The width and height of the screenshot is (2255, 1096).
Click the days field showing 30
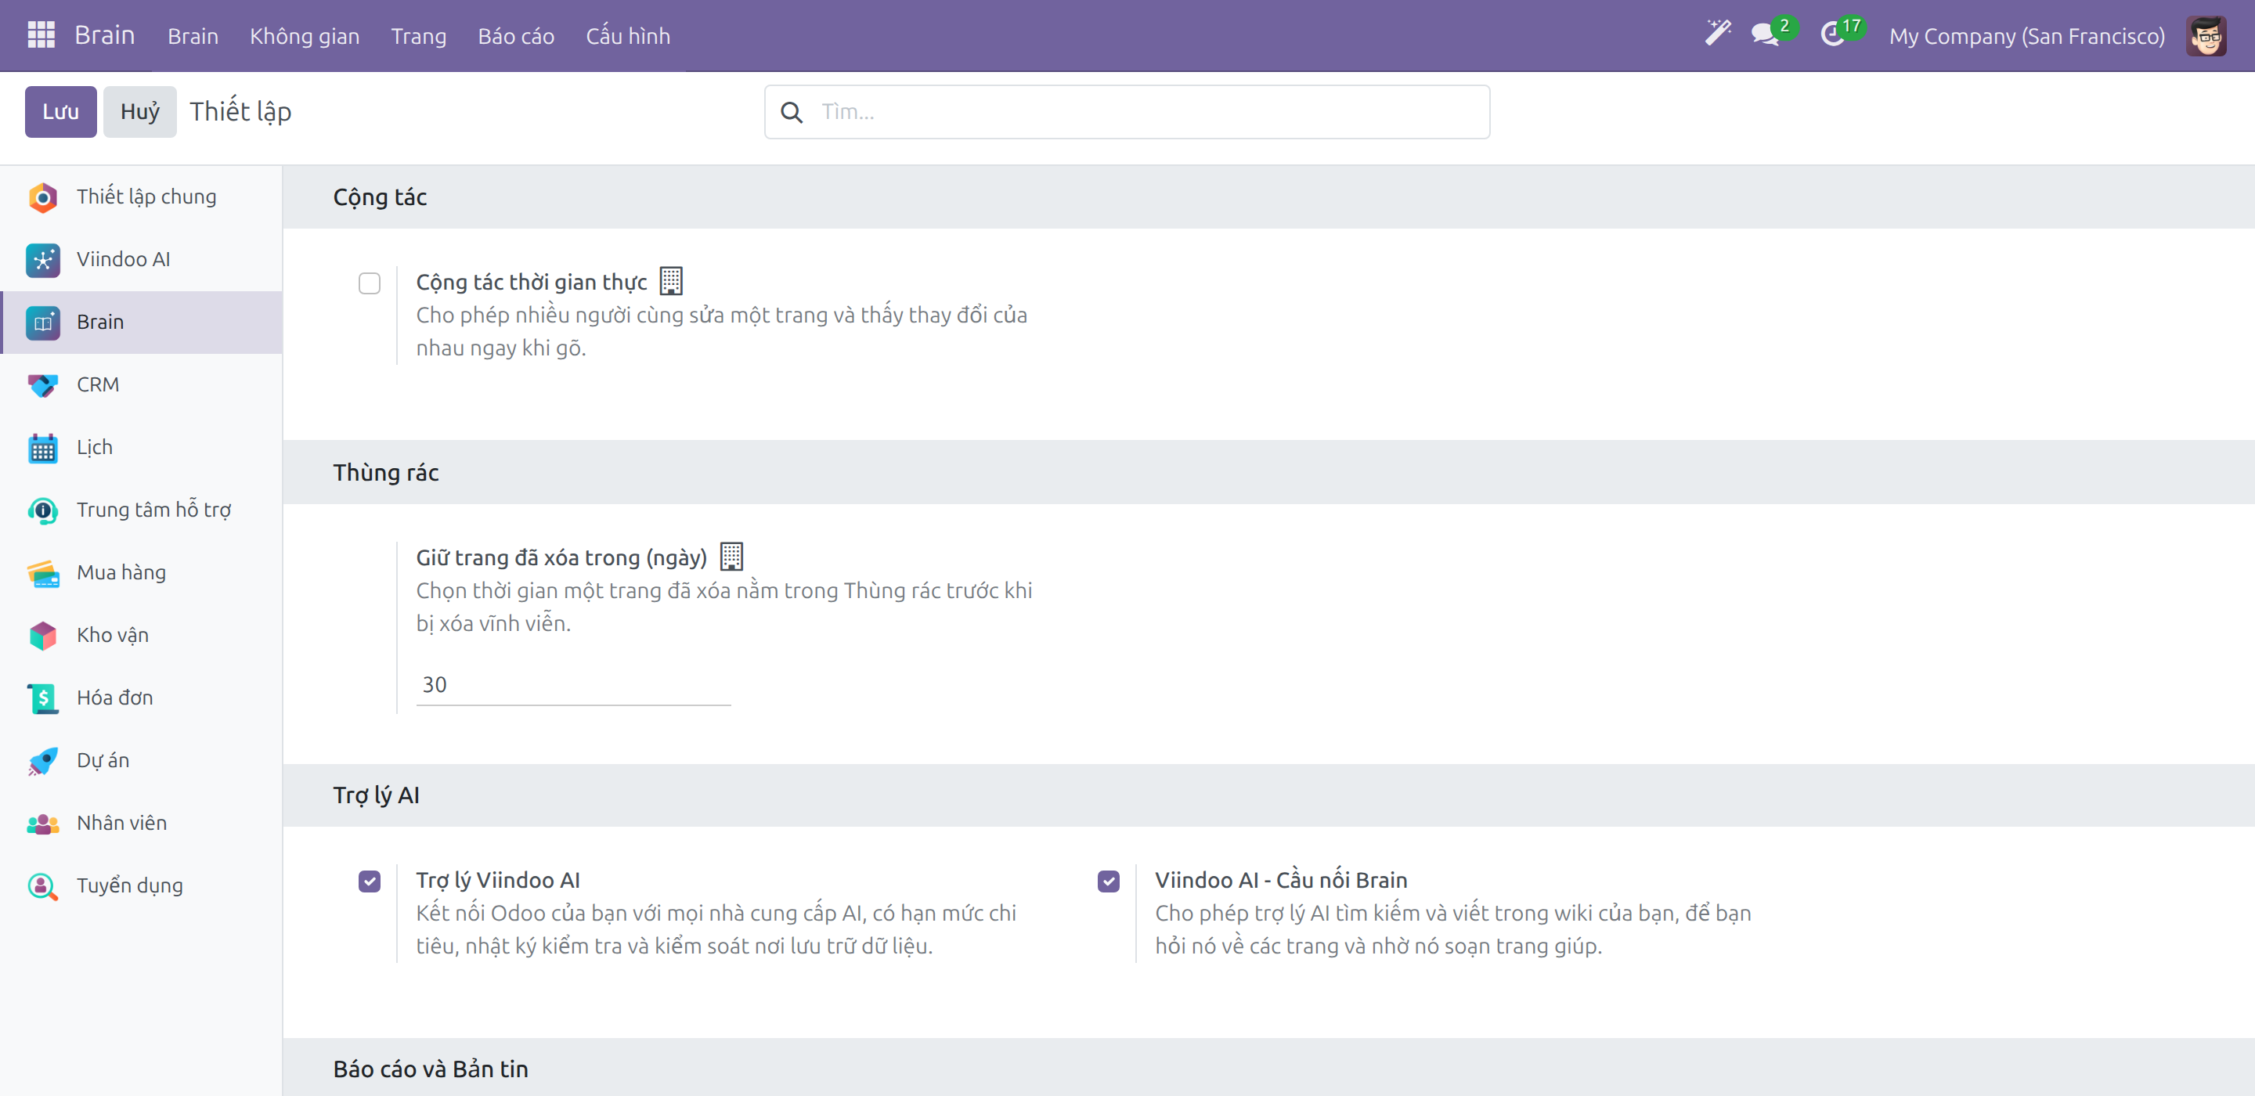572,684
